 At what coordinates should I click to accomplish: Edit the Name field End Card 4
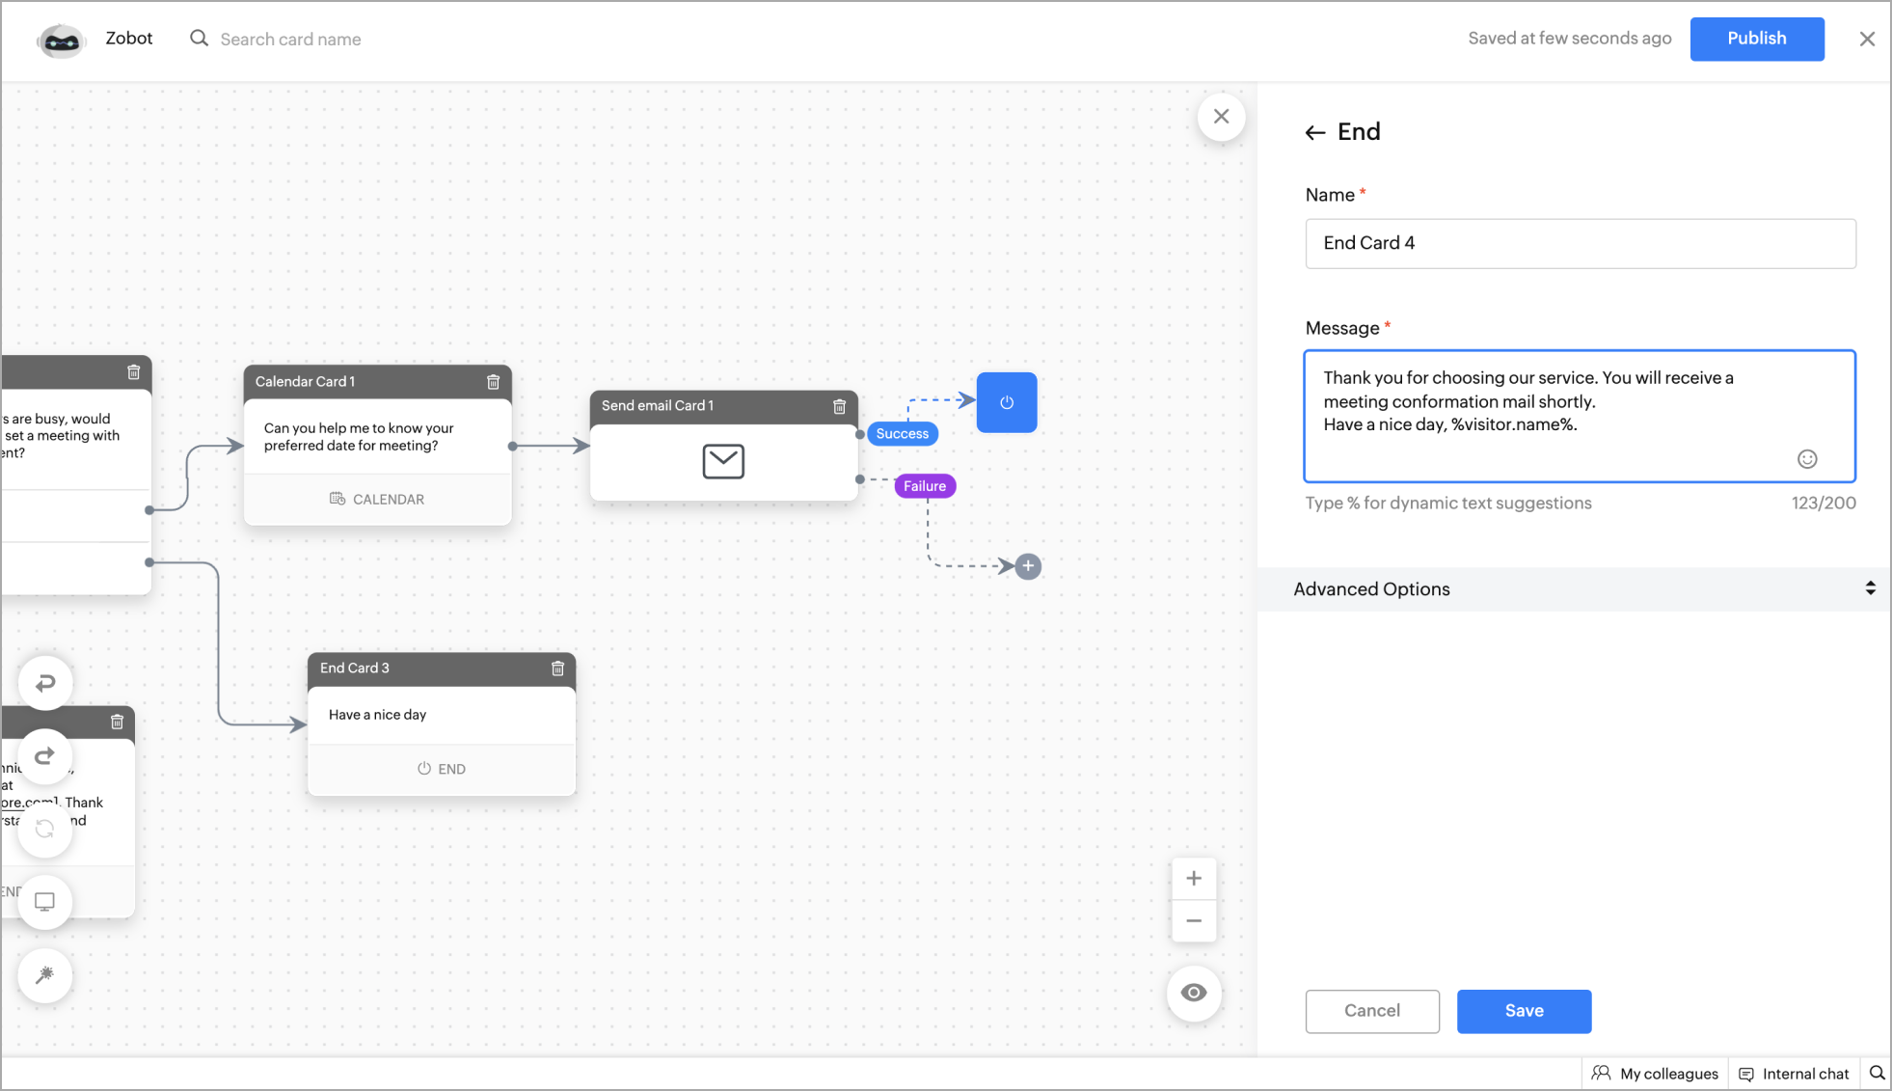(x=1581, y=243)
